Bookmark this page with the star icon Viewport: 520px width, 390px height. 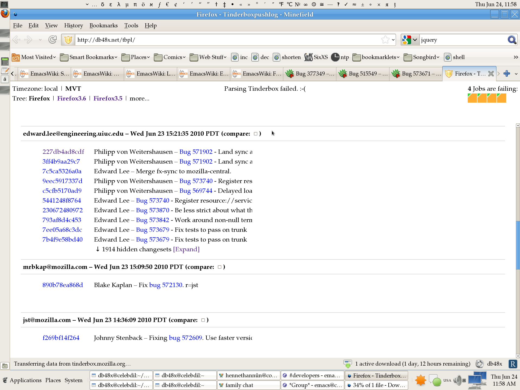coord(385,40)
